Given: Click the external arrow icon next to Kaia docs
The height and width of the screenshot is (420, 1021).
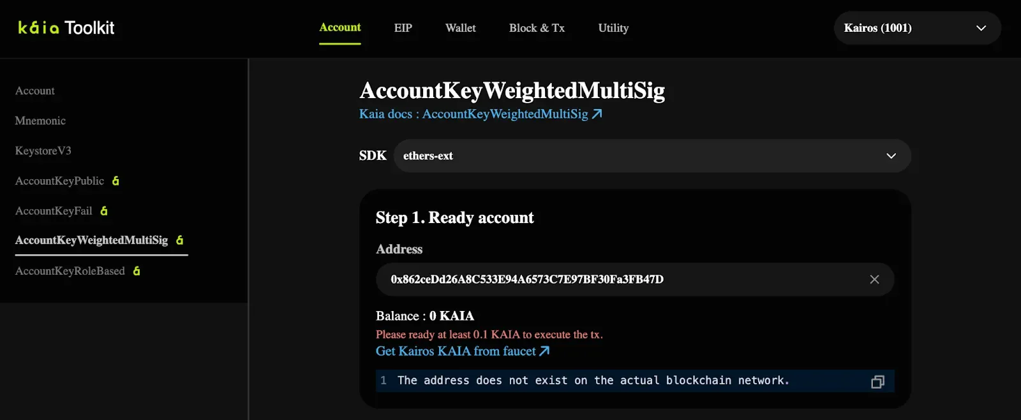Looking at the screenshot, I should tap(597, 114).
